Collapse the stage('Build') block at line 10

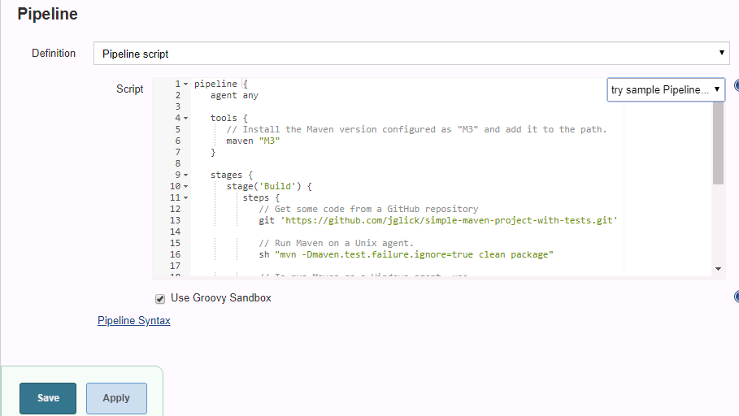[185, 187]
